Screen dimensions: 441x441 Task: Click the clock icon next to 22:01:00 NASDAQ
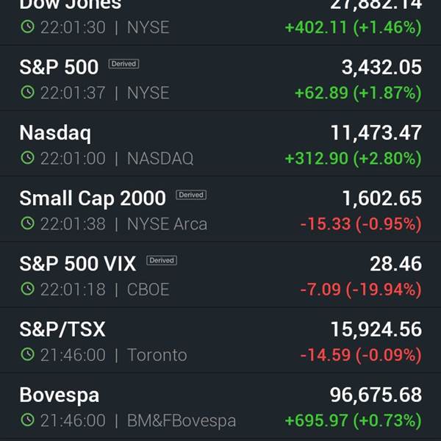point(28,158)
